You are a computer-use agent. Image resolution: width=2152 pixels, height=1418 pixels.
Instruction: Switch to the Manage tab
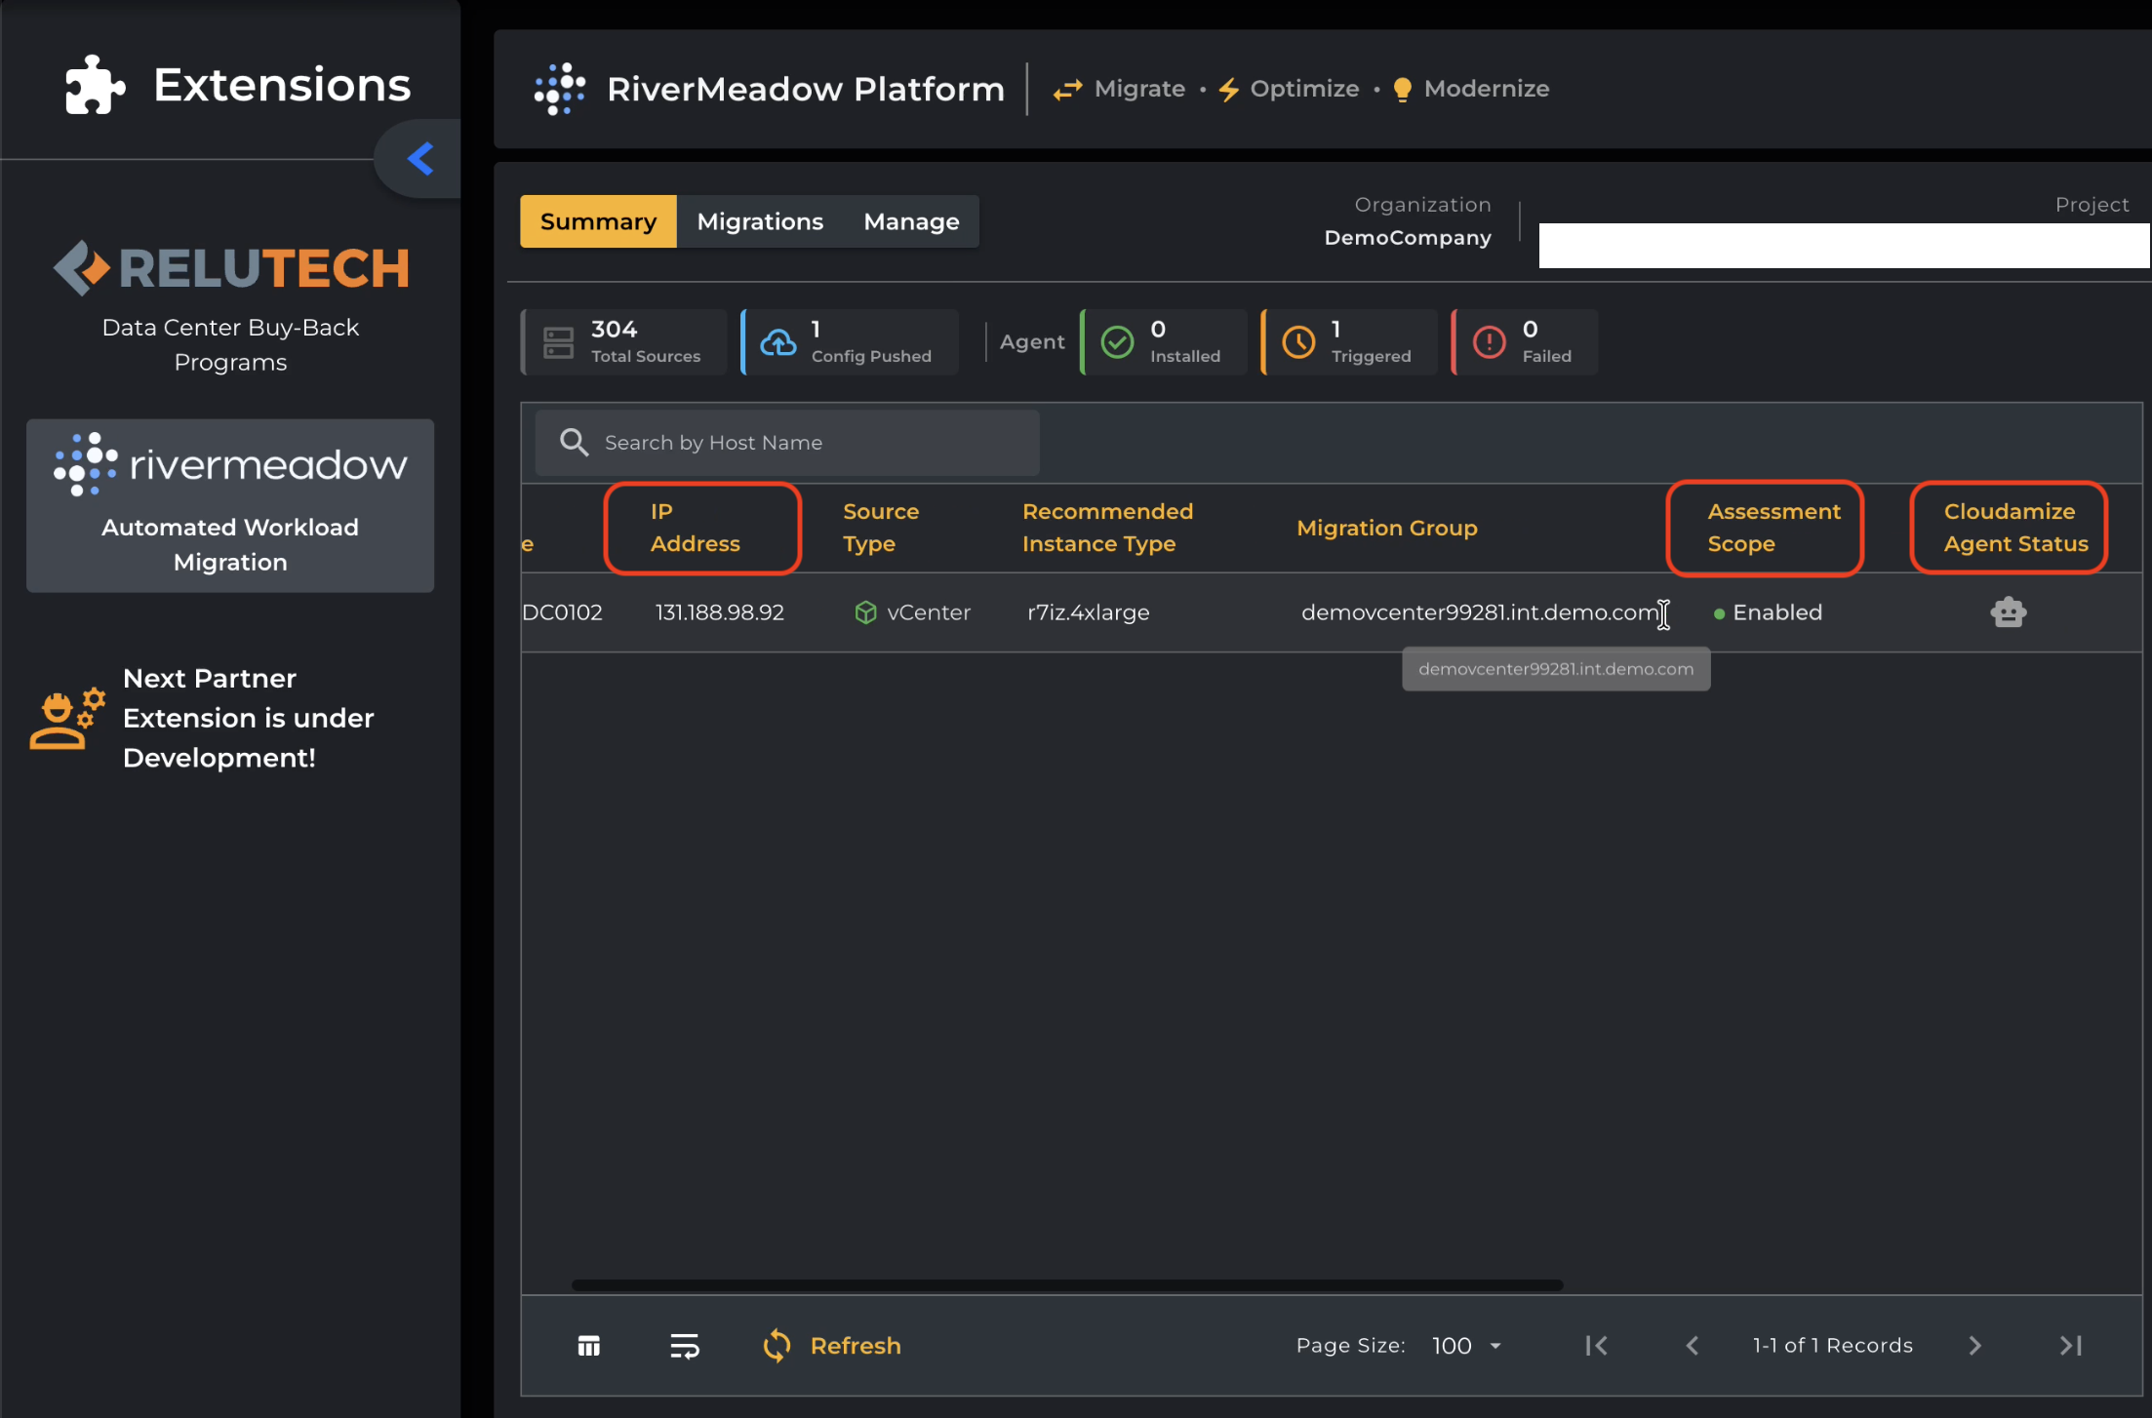[911, 221]
